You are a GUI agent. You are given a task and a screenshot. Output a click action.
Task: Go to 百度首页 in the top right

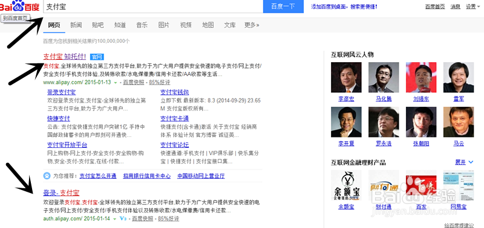(x=435, y=7)
